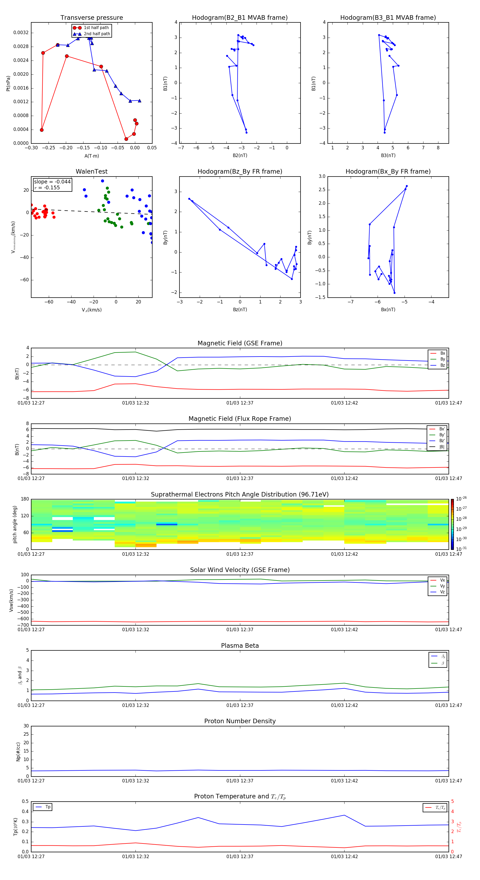The image size is (480, 880).
Task: Click the Suprathermal Electrons Pitch Angle title
Action: 240,495
